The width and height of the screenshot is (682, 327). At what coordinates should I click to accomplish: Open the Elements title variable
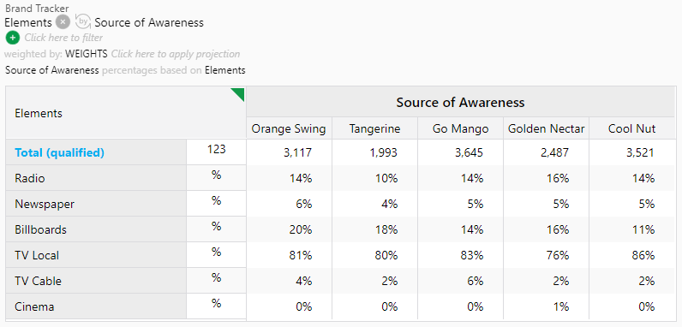click(27, 22)
